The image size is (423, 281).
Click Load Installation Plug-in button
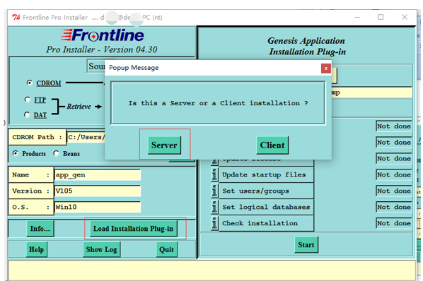(x=133, y=229)
